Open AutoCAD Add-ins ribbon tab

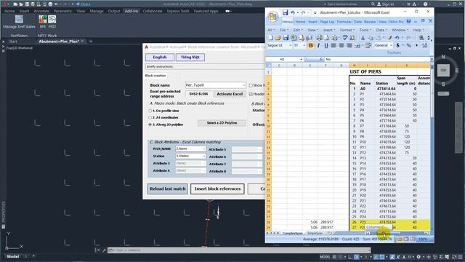tap(131, 11)
